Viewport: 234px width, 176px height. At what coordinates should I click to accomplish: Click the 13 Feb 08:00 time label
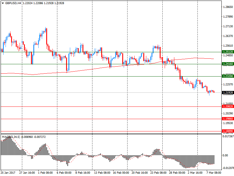click(x=102, y=173)
